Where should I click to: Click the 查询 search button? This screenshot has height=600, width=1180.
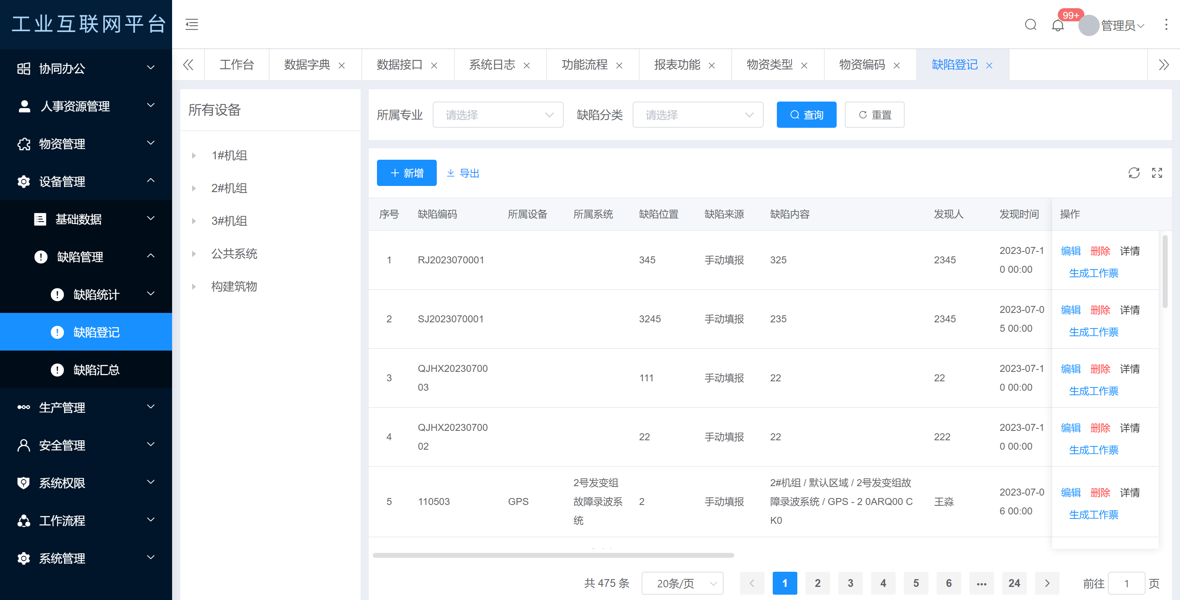tap(806, 115)
